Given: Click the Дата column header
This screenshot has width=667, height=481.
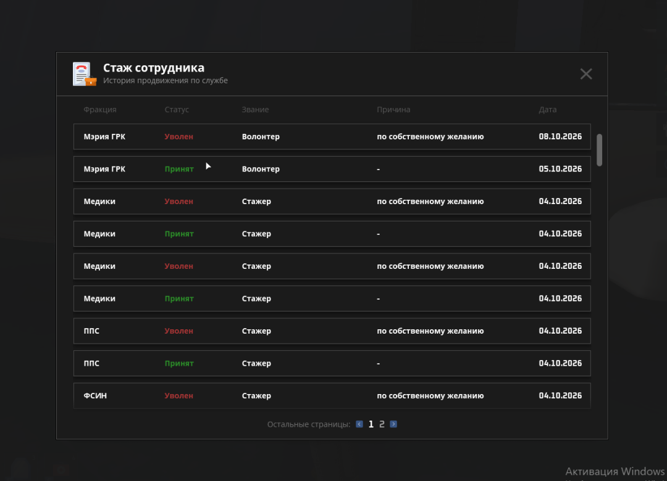Looking at the screenshot, I should click(x=547, y=110).
